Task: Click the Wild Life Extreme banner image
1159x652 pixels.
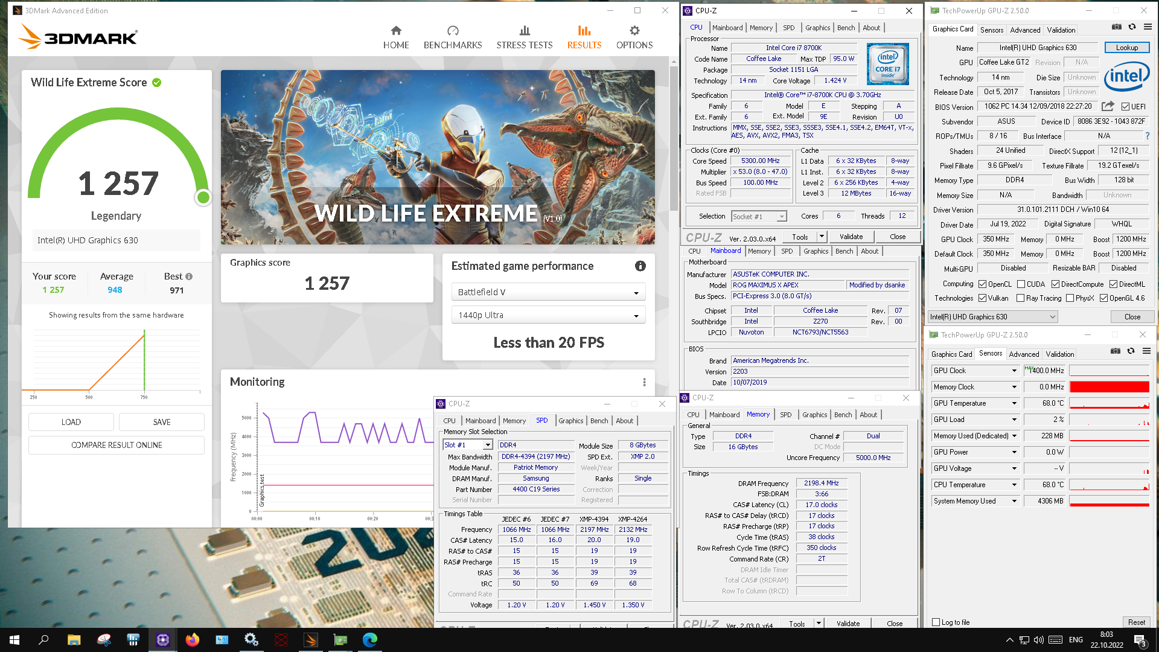Action: click(x=438, y=157)
